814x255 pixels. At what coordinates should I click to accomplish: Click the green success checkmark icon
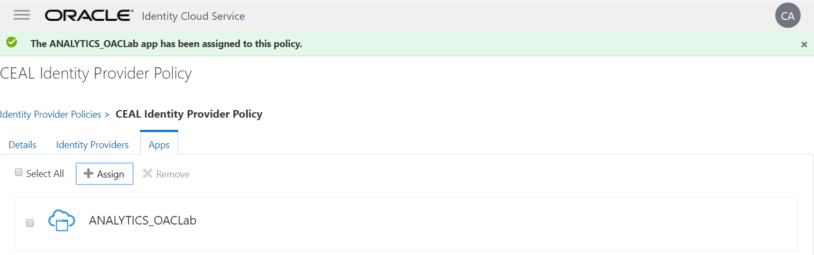[x=11, y=42]
